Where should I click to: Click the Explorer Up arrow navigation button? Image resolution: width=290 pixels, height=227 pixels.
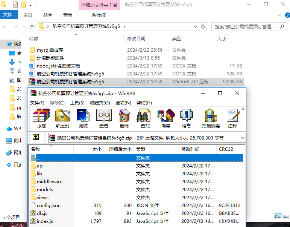tap(32, 27)
